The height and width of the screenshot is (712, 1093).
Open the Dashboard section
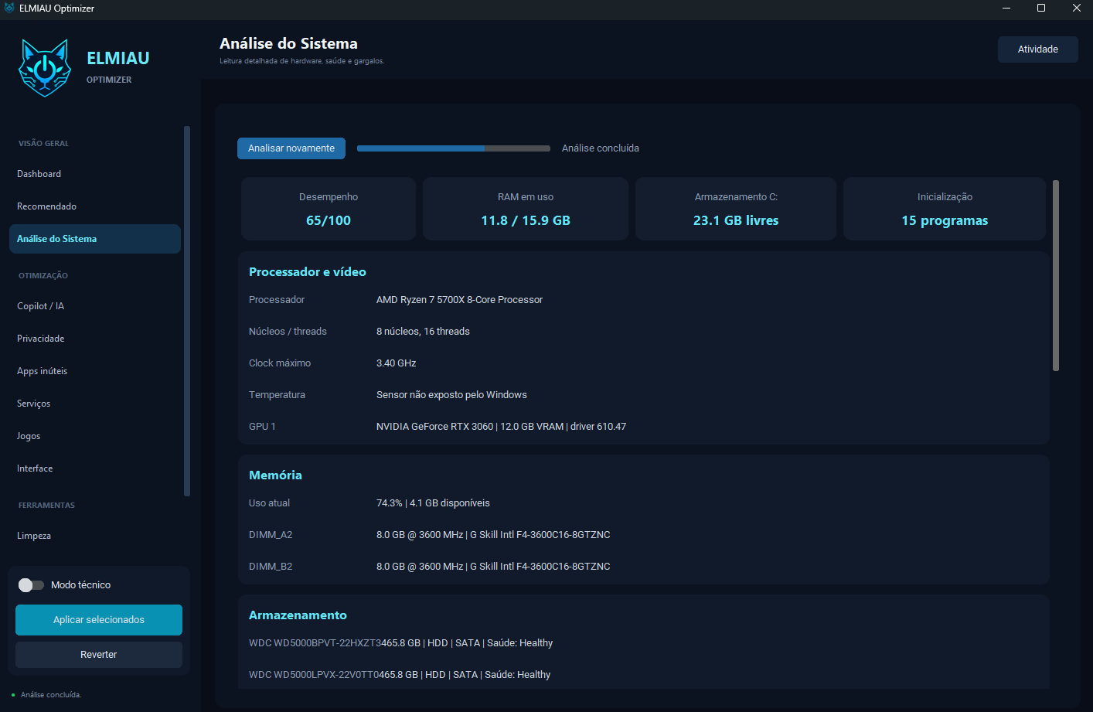[95, 174]
